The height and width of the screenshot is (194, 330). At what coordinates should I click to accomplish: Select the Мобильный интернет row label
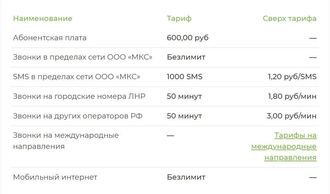55,177
